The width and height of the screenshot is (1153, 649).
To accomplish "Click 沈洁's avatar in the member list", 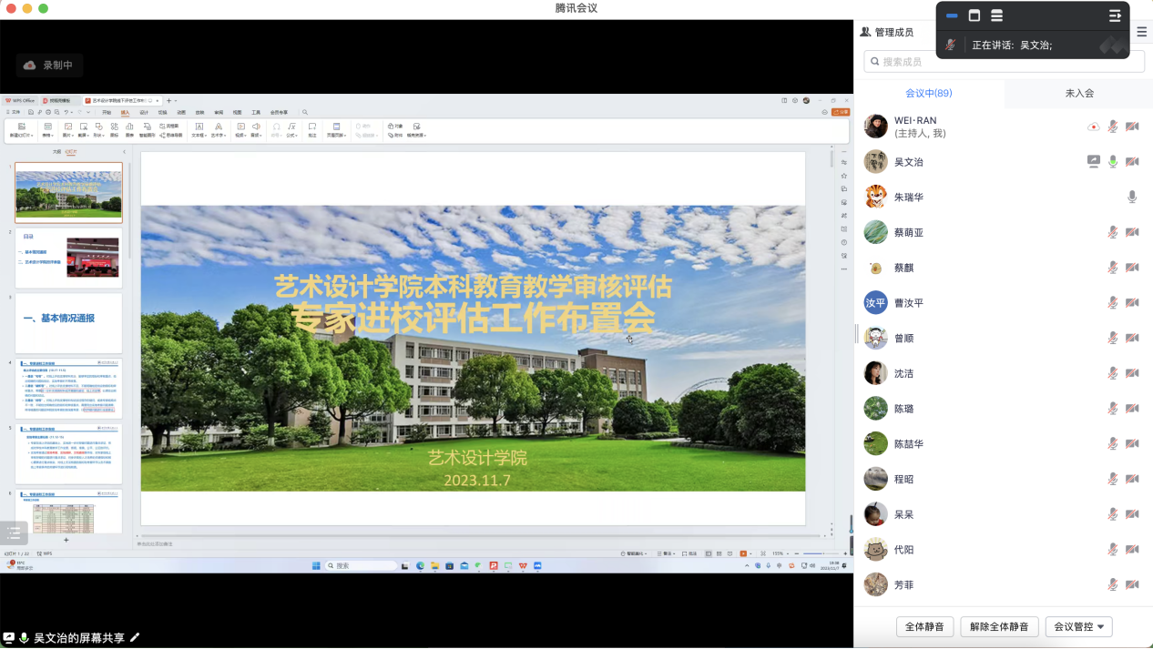I will click(875, 373).
